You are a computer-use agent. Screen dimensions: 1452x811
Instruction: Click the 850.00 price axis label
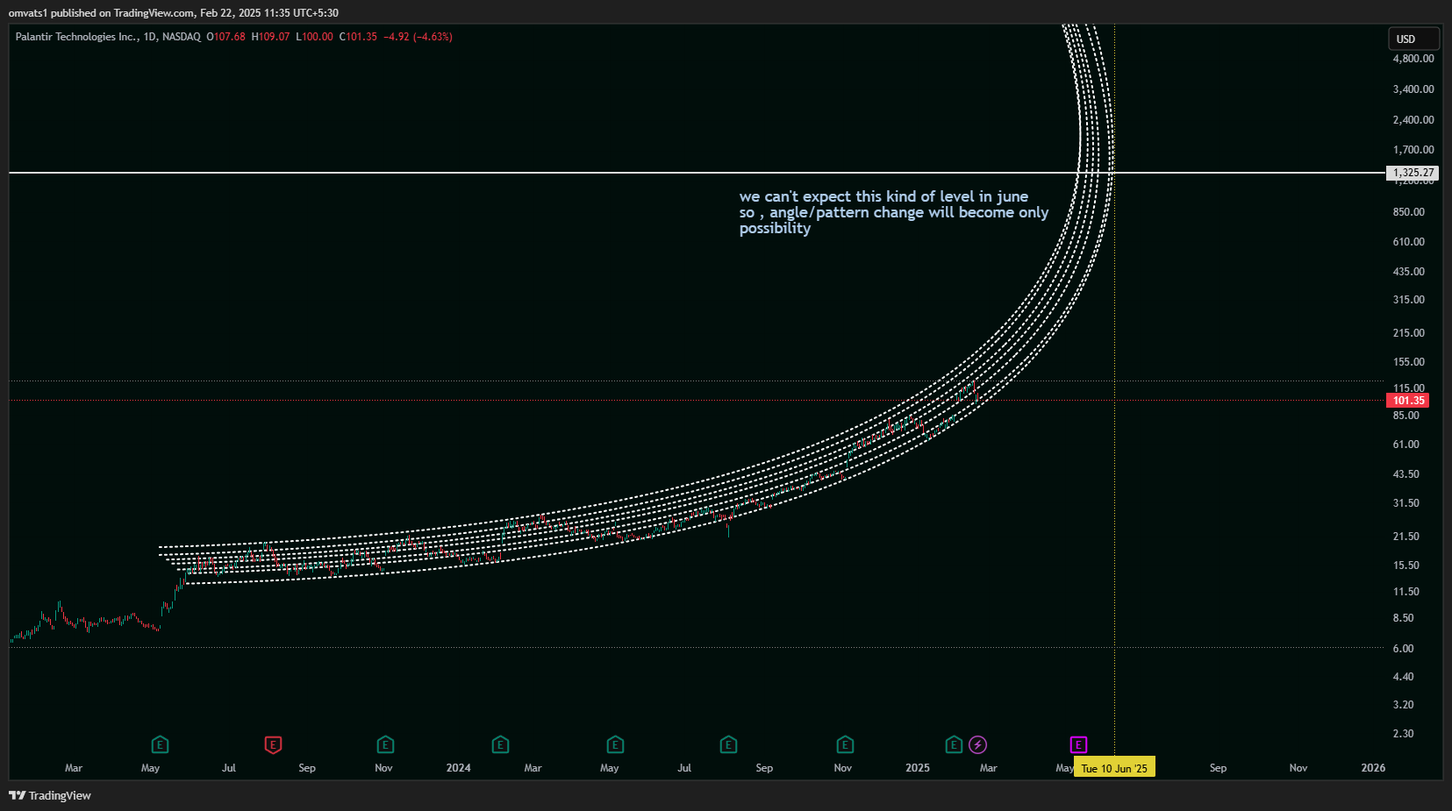1409,212
